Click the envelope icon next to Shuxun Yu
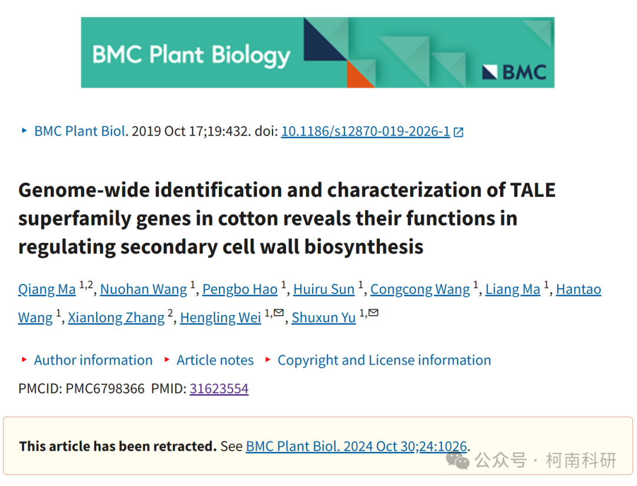 [373, 312]
